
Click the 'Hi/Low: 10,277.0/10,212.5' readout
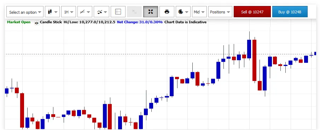(x=89, y=22)
